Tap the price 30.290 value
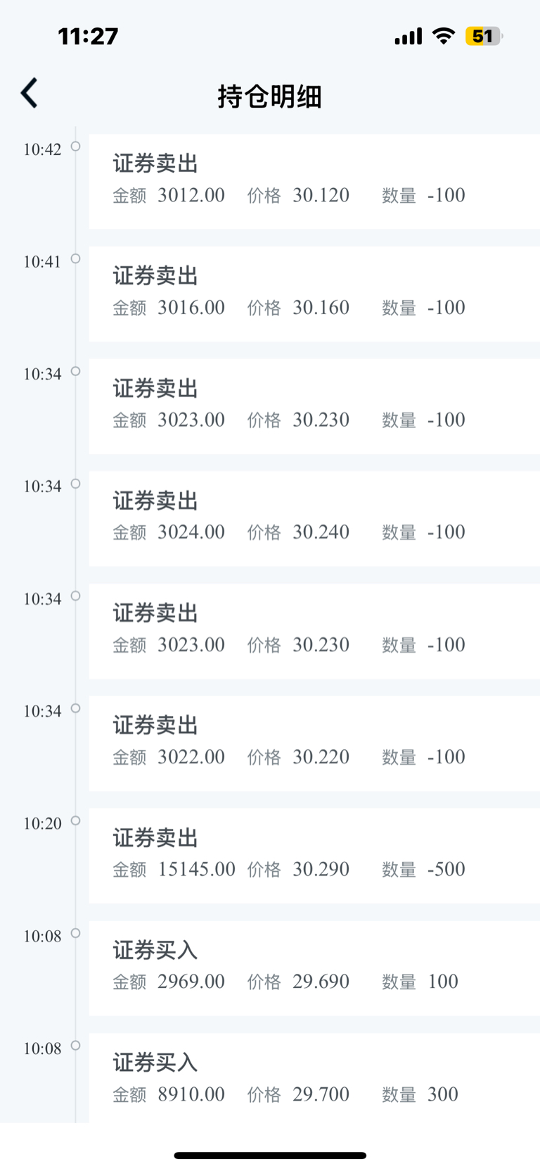Image resolution: width=540 pixels, height=1171 pixels. 321,870
